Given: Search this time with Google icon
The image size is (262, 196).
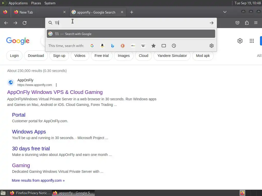Looking at the screenshot, I should pyautogui.click(x=92, y=46).
